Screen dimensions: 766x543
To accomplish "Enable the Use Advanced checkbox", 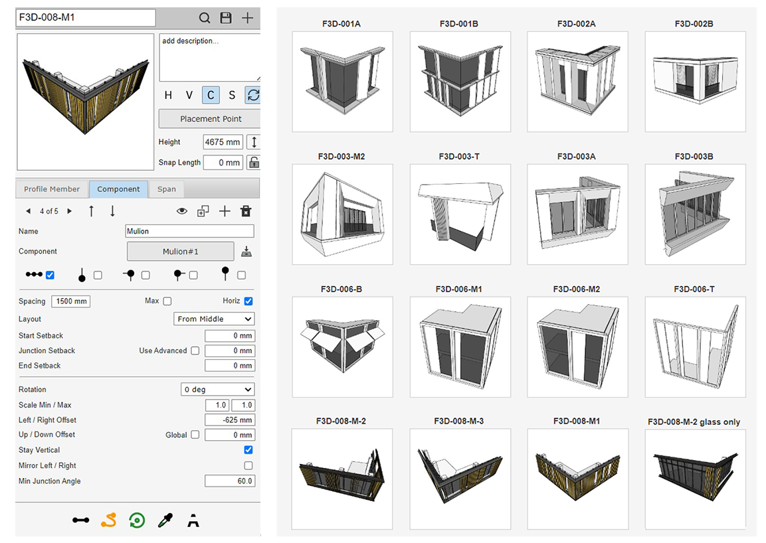I will [x=195, y=350].
